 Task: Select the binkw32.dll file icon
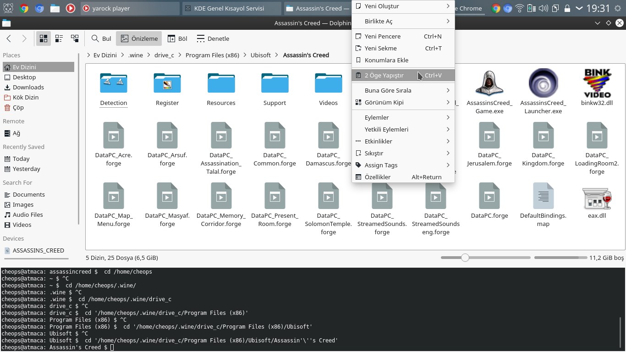pyautogui.click(x=597, y=83)
